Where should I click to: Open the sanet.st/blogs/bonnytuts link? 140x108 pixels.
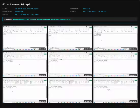click(54, 19)
